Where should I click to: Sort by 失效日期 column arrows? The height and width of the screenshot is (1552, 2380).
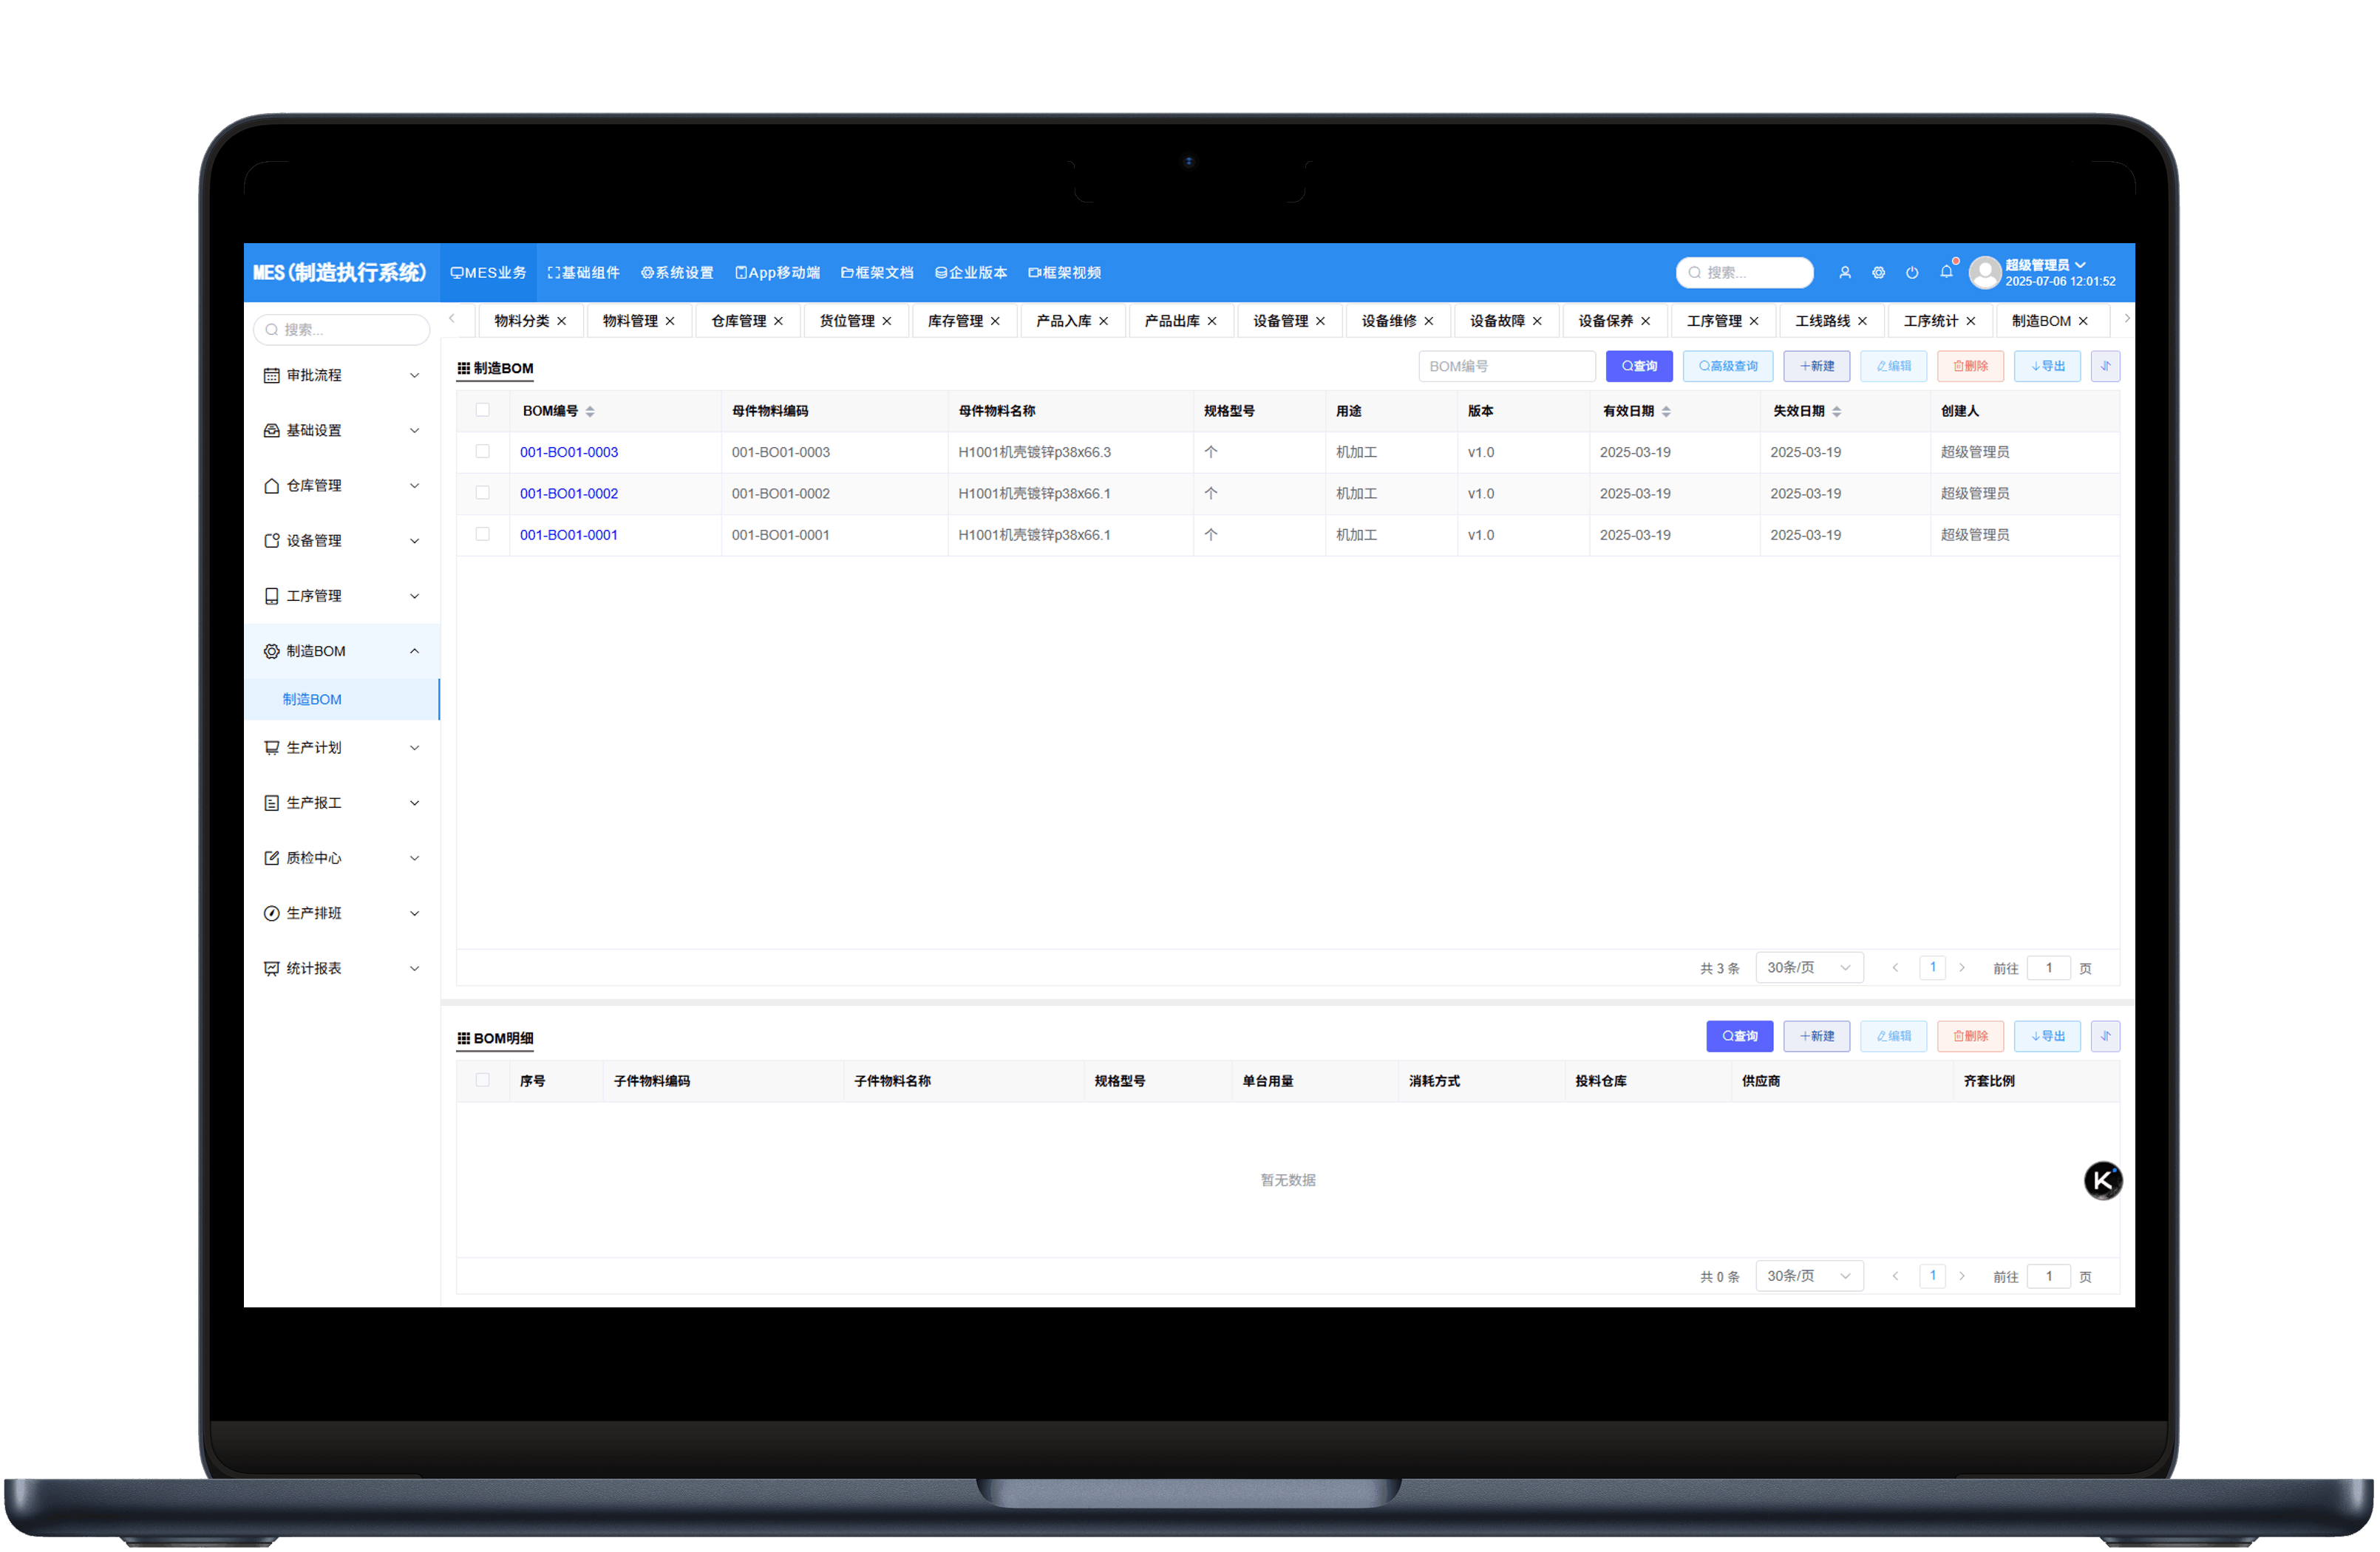tap(1837, 412)
